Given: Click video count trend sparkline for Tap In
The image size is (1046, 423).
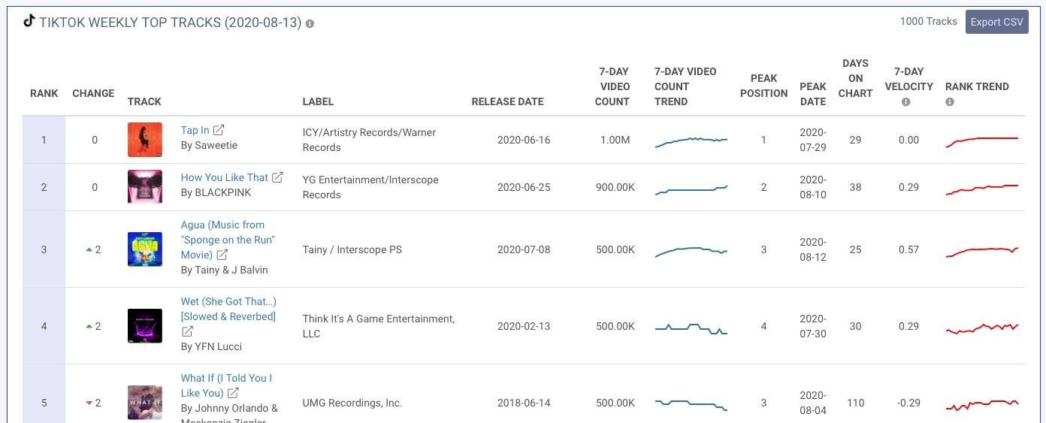Looking at the screenshot, I should click(691, 140).
